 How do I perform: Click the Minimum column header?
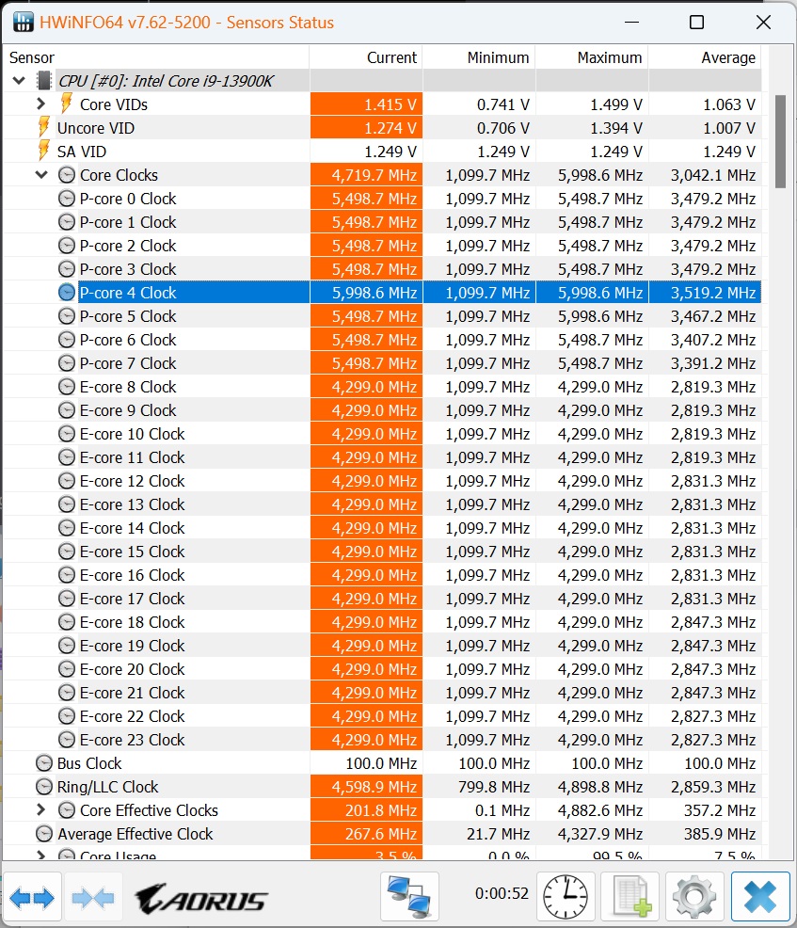coord(479,57)
